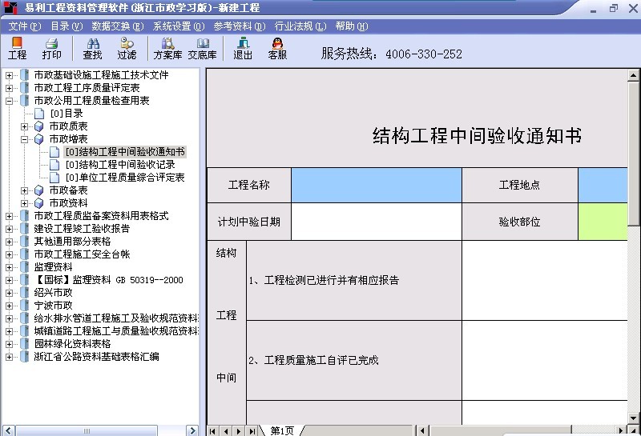Click the document's vertical scrollbar down arrow
The height and width of the screenshot is (436, 641).
[635, 418]
